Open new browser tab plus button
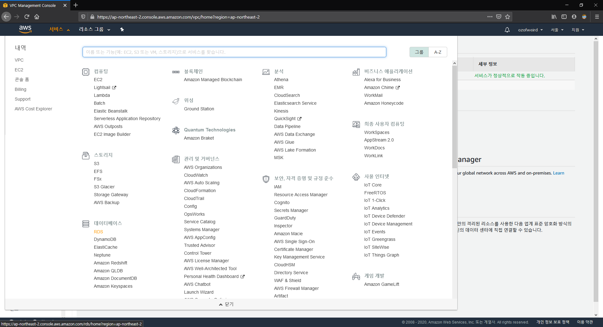 coord(75,5)
